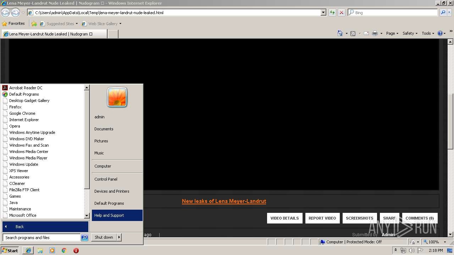The height and width of the screenshot is (255, 454).
Task: Open the Favorites star button
Action: [13, 24]
